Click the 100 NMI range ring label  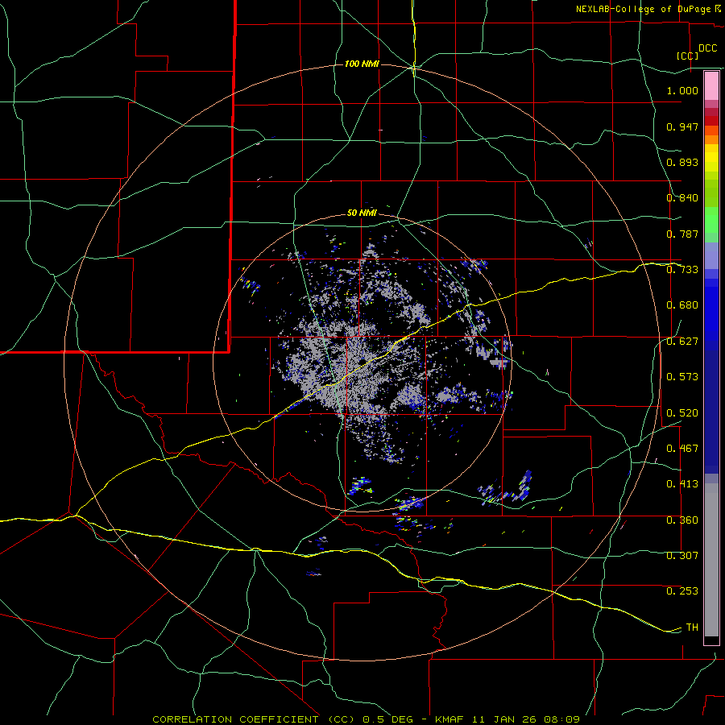[362, 64]
